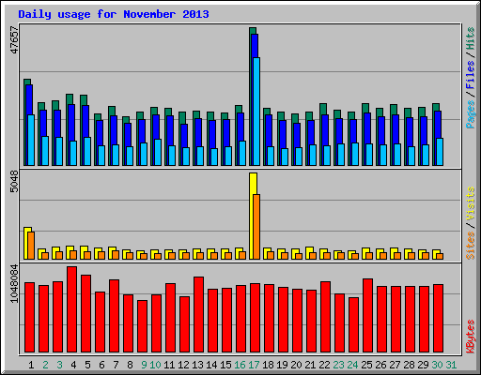This screenshot has width=481, height=375.
Task: Select green day number 23 on the x-axis
Action: [x=338, y=365]
